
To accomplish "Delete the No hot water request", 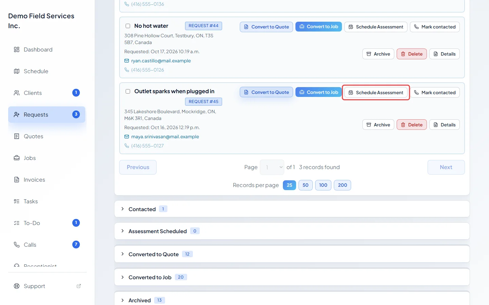I will tap(412, 54).
